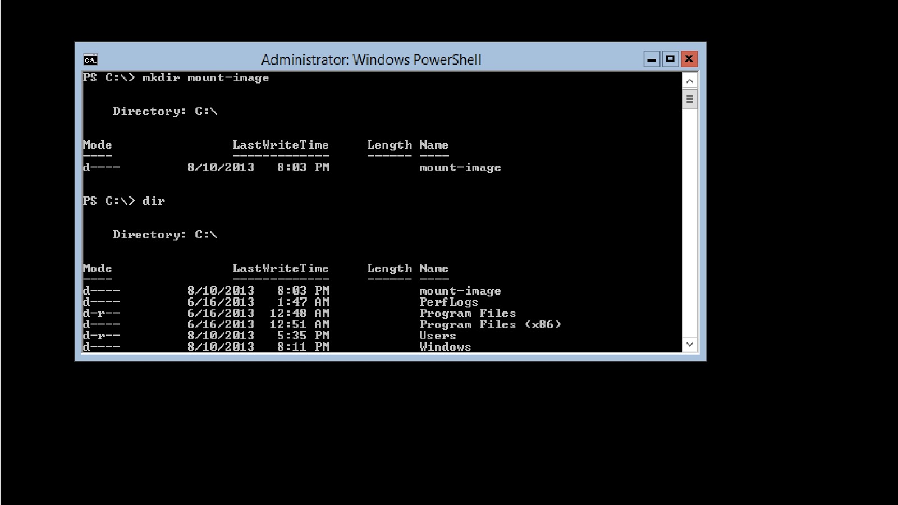Select the Users directory entry

(438, 336)
